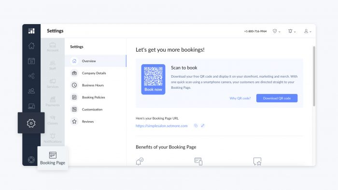The height and width of the screenshot is (190, 338).
Task: Select Payments in the faded settings column
Action: click(x=53, y=102)
